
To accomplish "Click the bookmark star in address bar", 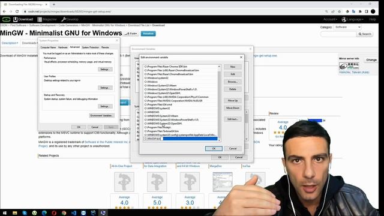I will click(339, 11).
